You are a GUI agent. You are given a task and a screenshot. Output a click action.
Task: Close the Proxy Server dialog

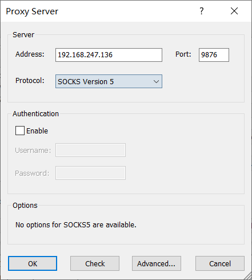tap(234, 11)
